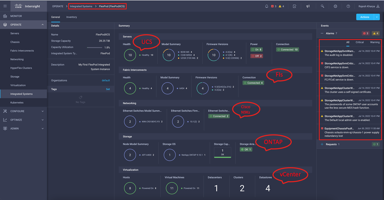The width and height of the screenshot is (384, 200).
Task: Click Hosts donut showing 8
Action: pos(130,188)
